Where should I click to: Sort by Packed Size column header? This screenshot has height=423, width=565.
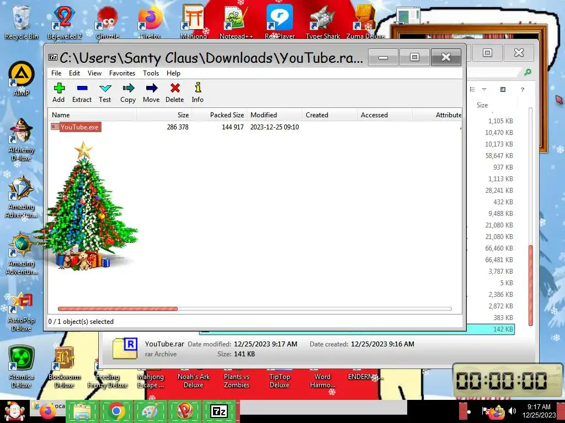pyautogui.click(x=220, y=115)
